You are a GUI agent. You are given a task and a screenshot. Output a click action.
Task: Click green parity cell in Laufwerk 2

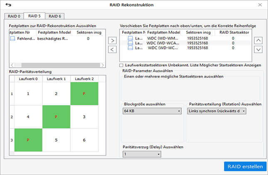(x=84, y=94)
